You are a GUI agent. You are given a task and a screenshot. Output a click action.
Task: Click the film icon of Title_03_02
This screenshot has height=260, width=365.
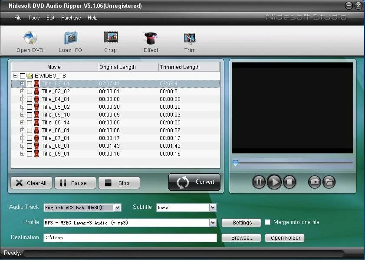point(36,91)
